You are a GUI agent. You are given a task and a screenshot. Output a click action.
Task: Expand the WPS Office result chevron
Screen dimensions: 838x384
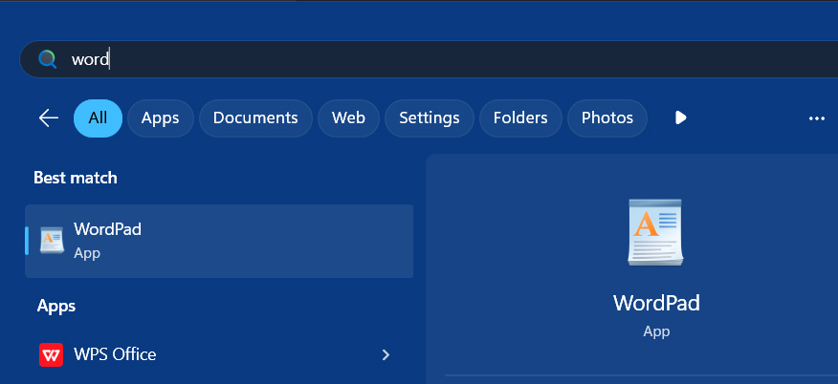click(386, 354)
